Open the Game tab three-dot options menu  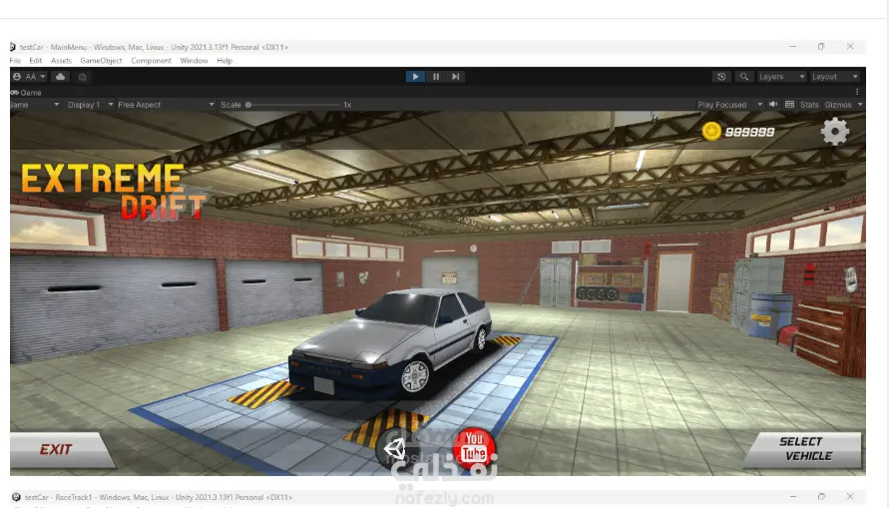[857, 92]
